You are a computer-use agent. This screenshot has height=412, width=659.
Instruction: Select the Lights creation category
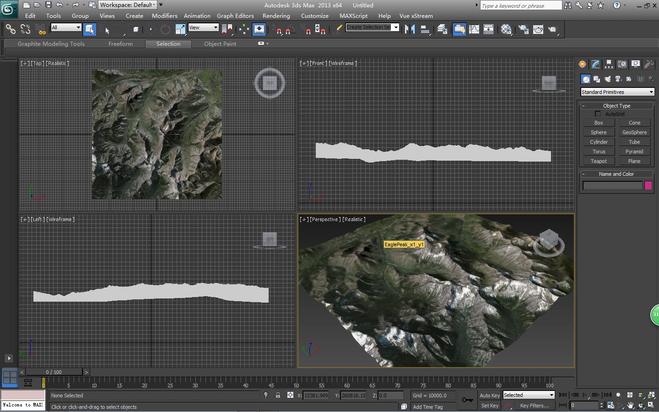point(607,79)
